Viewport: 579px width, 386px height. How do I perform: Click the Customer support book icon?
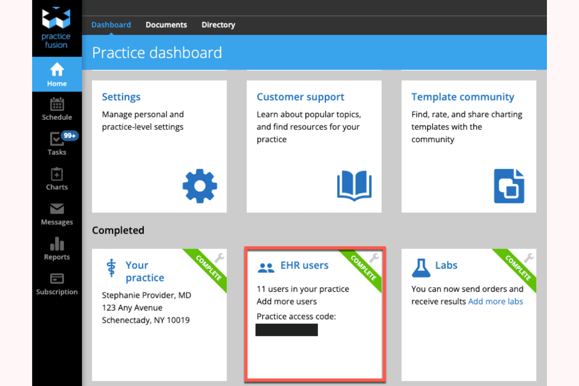(x=354, y=186)
